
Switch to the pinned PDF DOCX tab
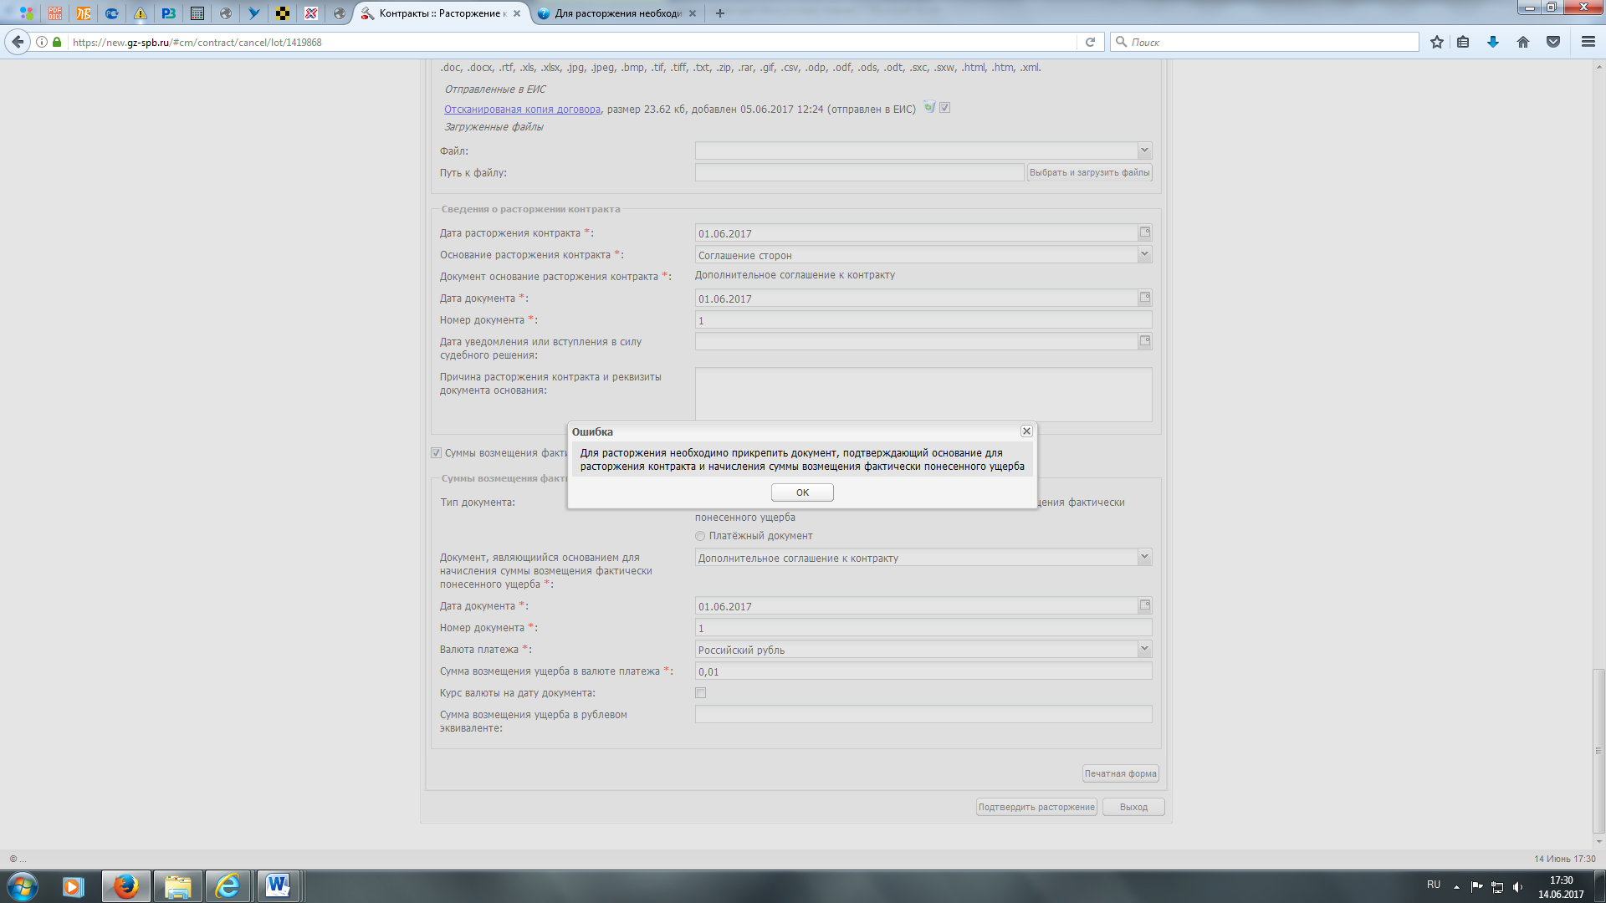(x=55, y=13)
